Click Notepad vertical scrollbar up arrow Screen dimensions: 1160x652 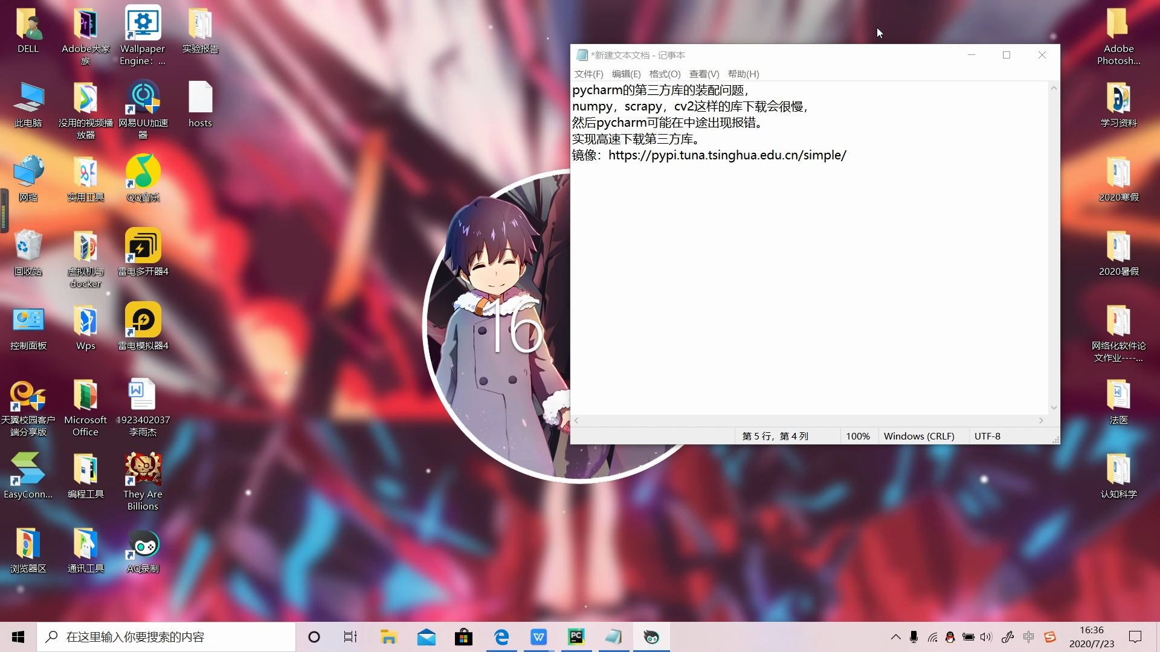point(1054,88)
